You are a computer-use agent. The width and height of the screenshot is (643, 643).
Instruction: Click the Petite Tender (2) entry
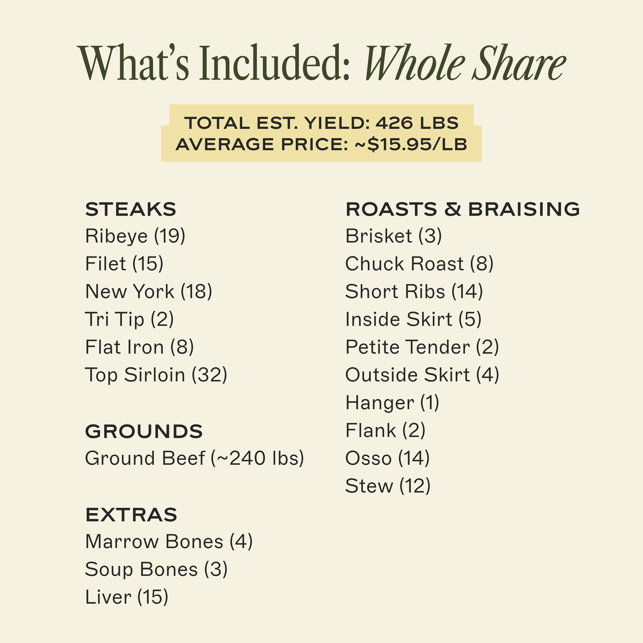(x=422, y=347)
